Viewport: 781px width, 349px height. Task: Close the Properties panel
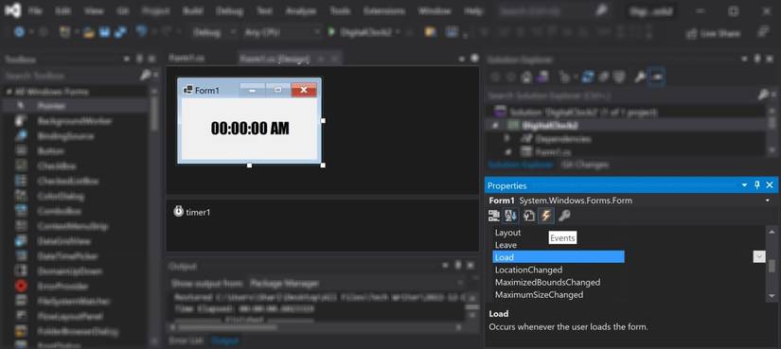[x=770, y=185]
